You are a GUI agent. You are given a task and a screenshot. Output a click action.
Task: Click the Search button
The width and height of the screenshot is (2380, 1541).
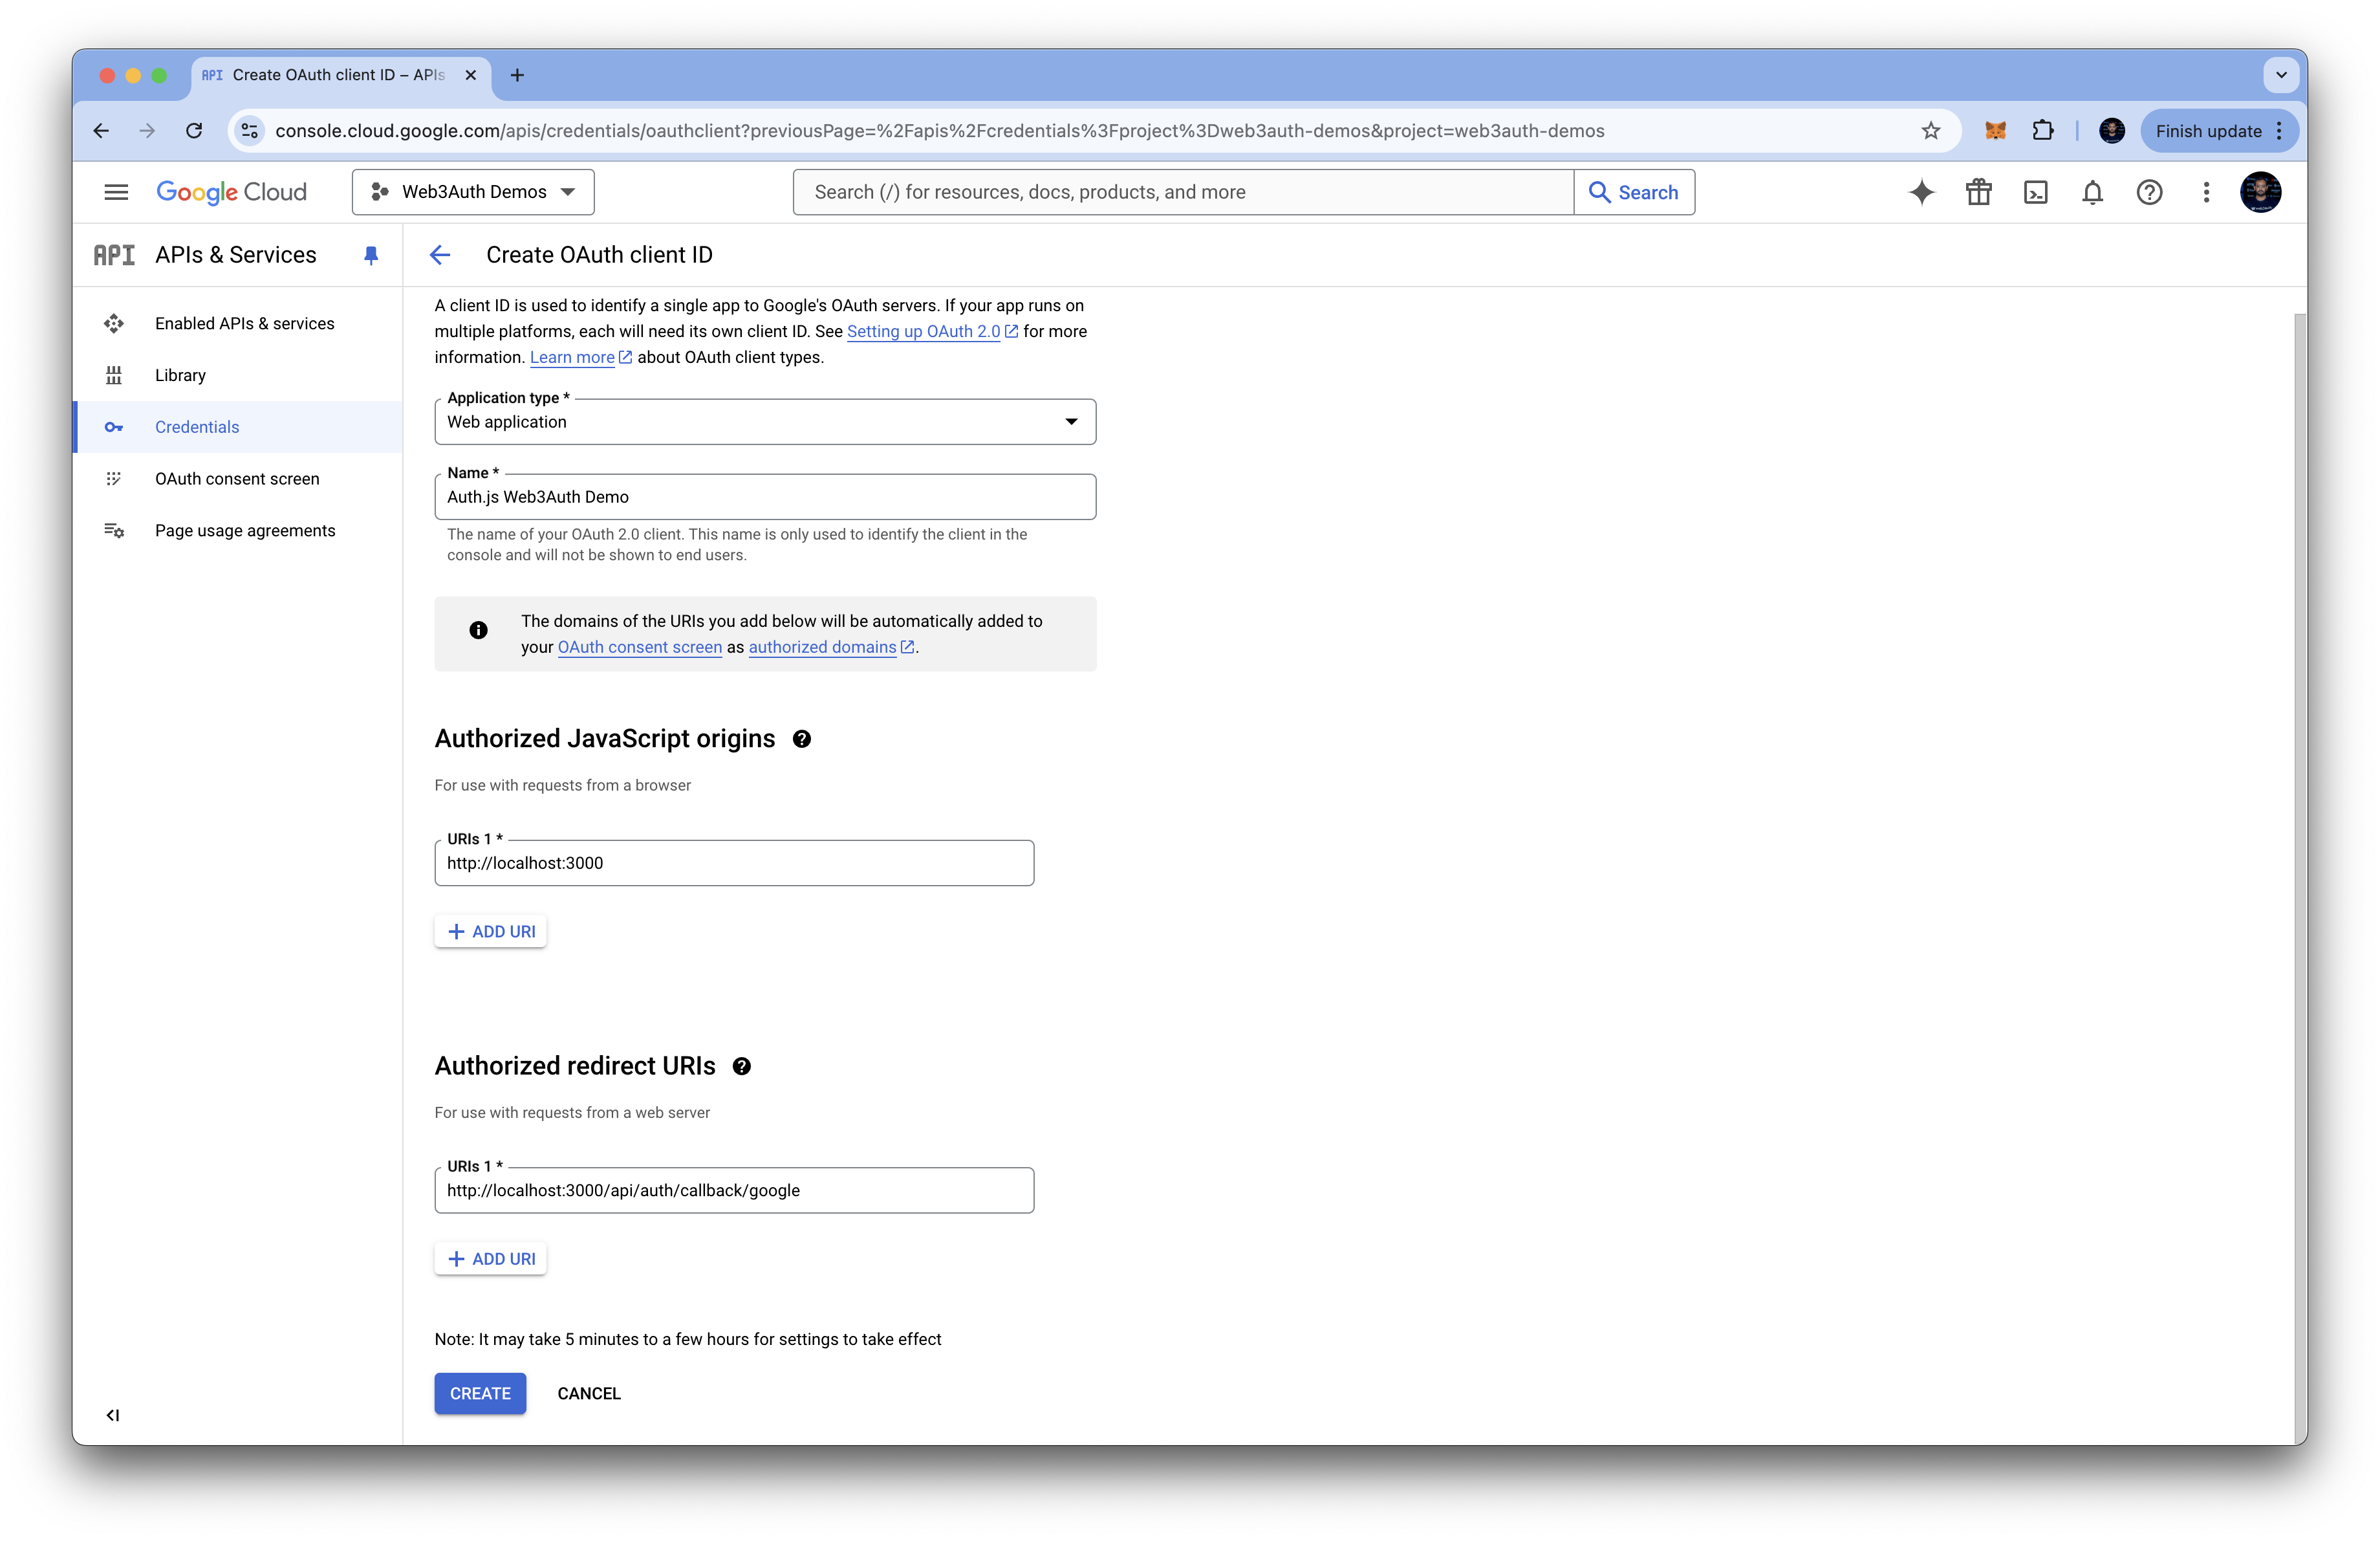[x=1634, y=192]
